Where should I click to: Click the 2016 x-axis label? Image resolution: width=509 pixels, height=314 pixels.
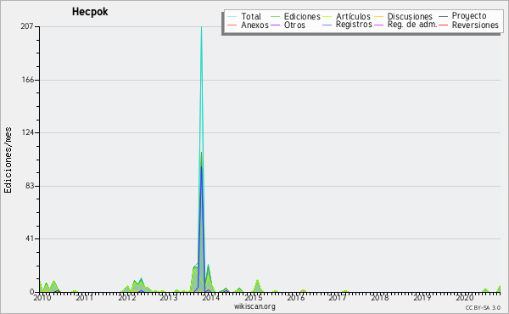295,297
